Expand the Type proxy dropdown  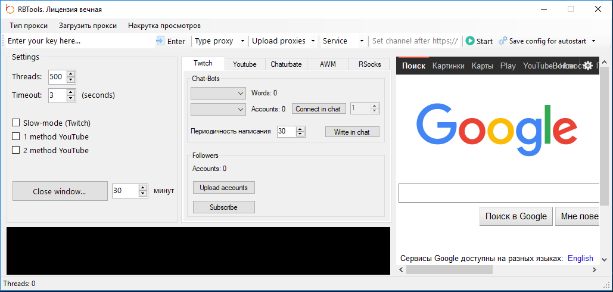tap(242, 41)
